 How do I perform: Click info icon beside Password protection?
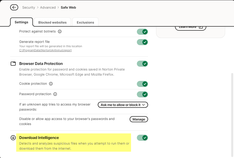pos(55,94)
